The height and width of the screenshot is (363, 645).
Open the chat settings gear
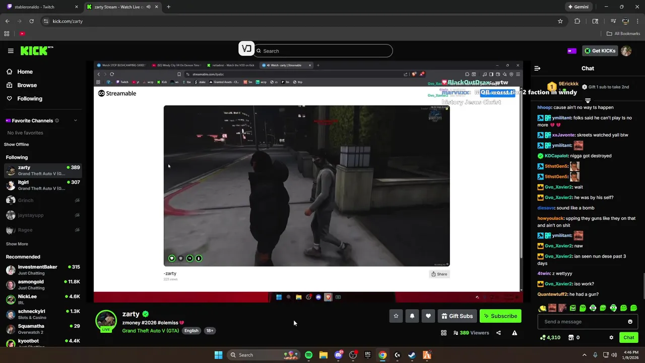[611, 338]
